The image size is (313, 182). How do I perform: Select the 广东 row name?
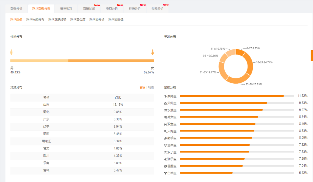(46, 119)
